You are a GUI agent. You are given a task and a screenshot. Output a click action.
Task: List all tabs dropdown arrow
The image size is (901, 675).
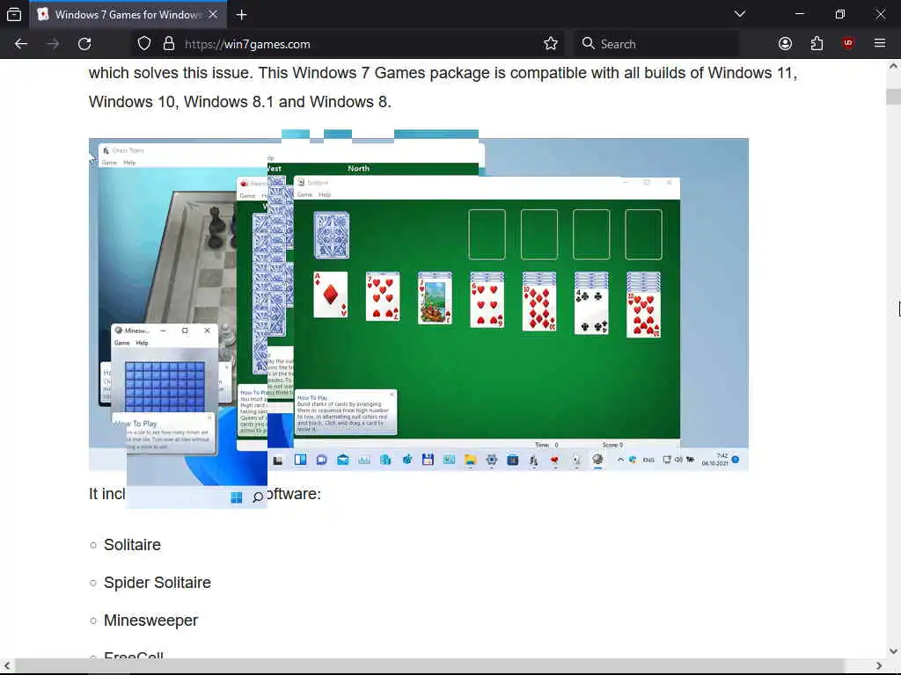click(x=739, y=14)
